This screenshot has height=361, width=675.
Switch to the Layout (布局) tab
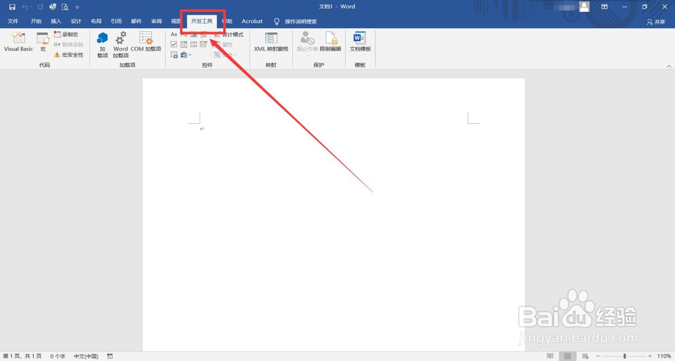coord(96,21)
